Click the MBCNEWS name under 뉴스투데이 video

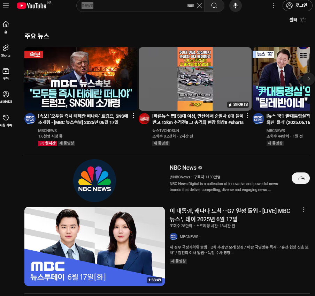point(189,237)
